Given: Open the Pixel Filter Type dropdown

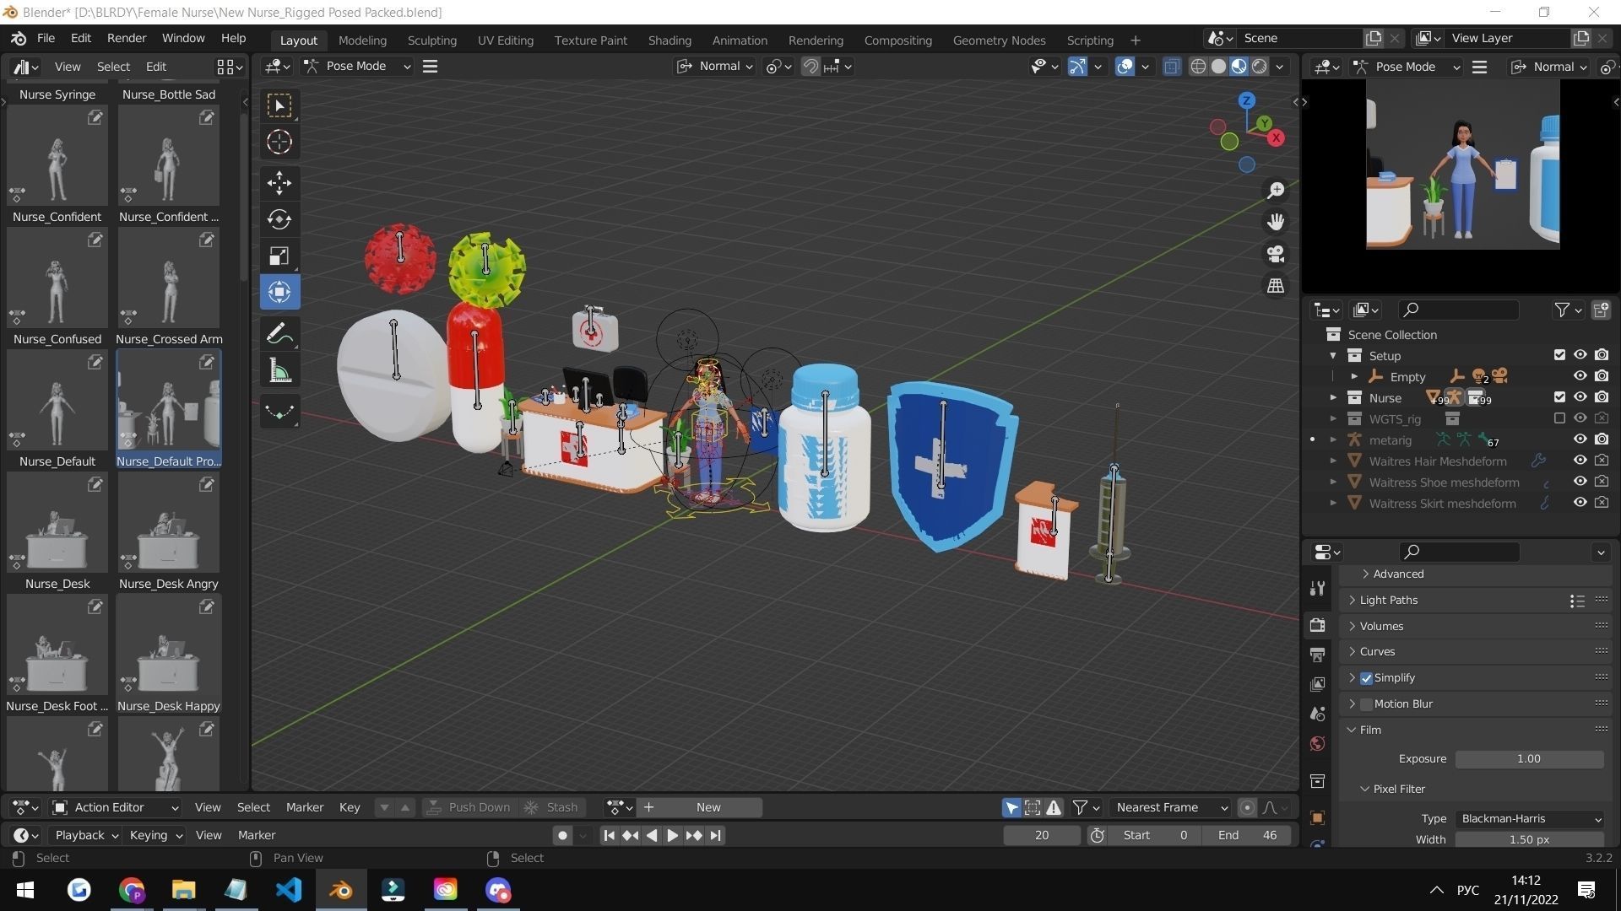Looking at the screenshot, I should tap(1530, 819).
